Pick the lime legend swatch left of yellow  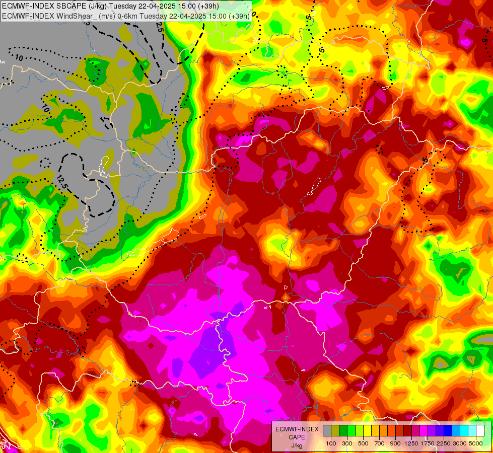tap(360, 430)
